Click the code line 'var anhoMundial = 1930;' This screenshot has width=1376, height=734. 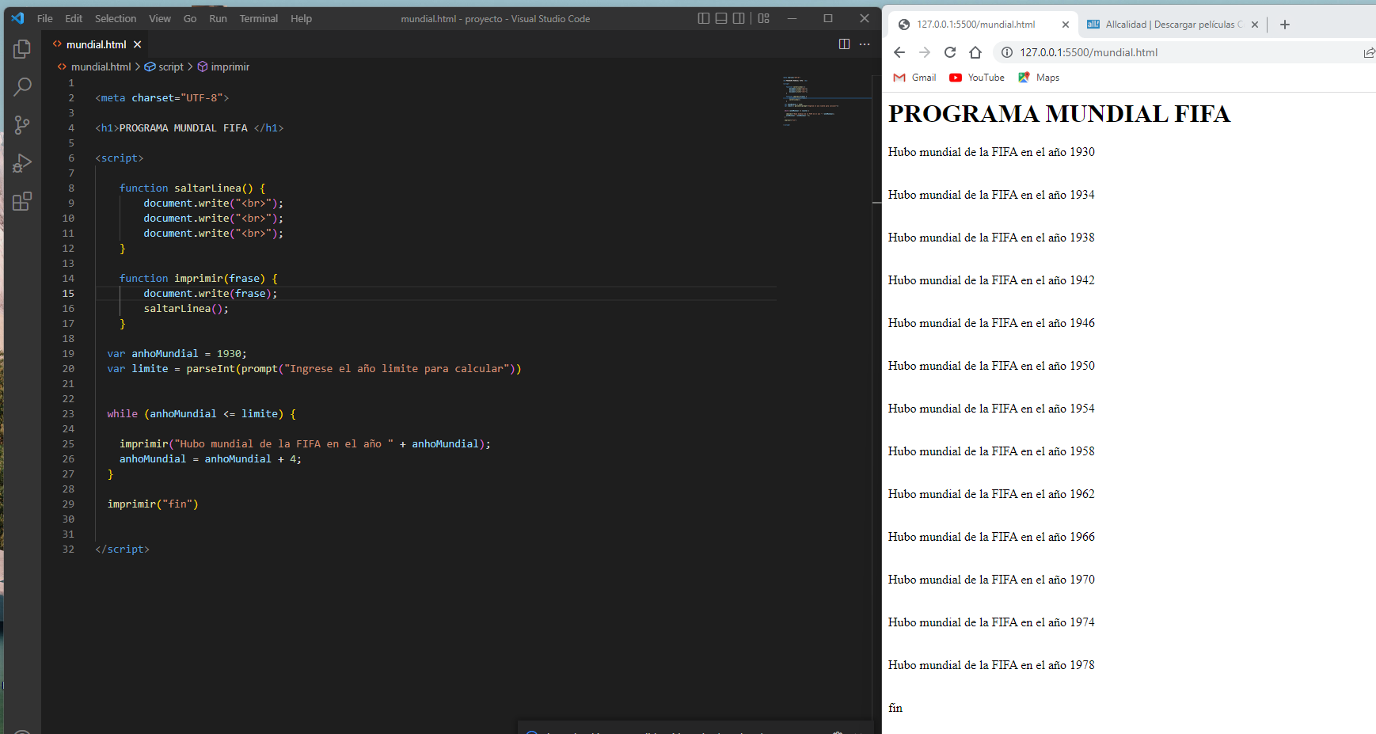coord(177,354)
